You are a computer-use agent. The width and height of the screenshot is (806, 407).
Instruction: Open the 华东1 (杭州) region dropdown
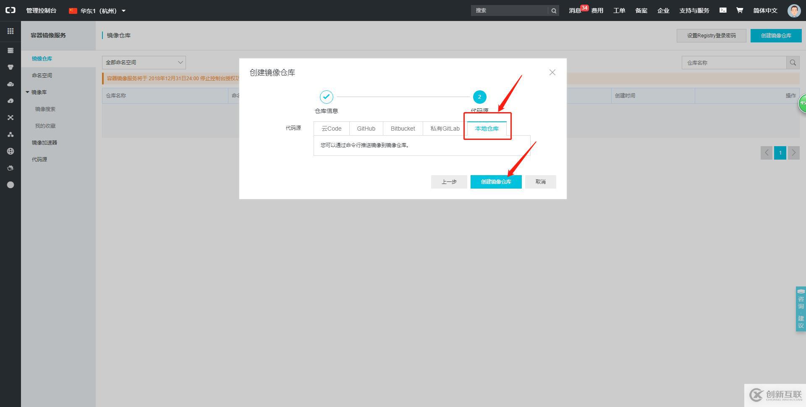coord(97,11)
